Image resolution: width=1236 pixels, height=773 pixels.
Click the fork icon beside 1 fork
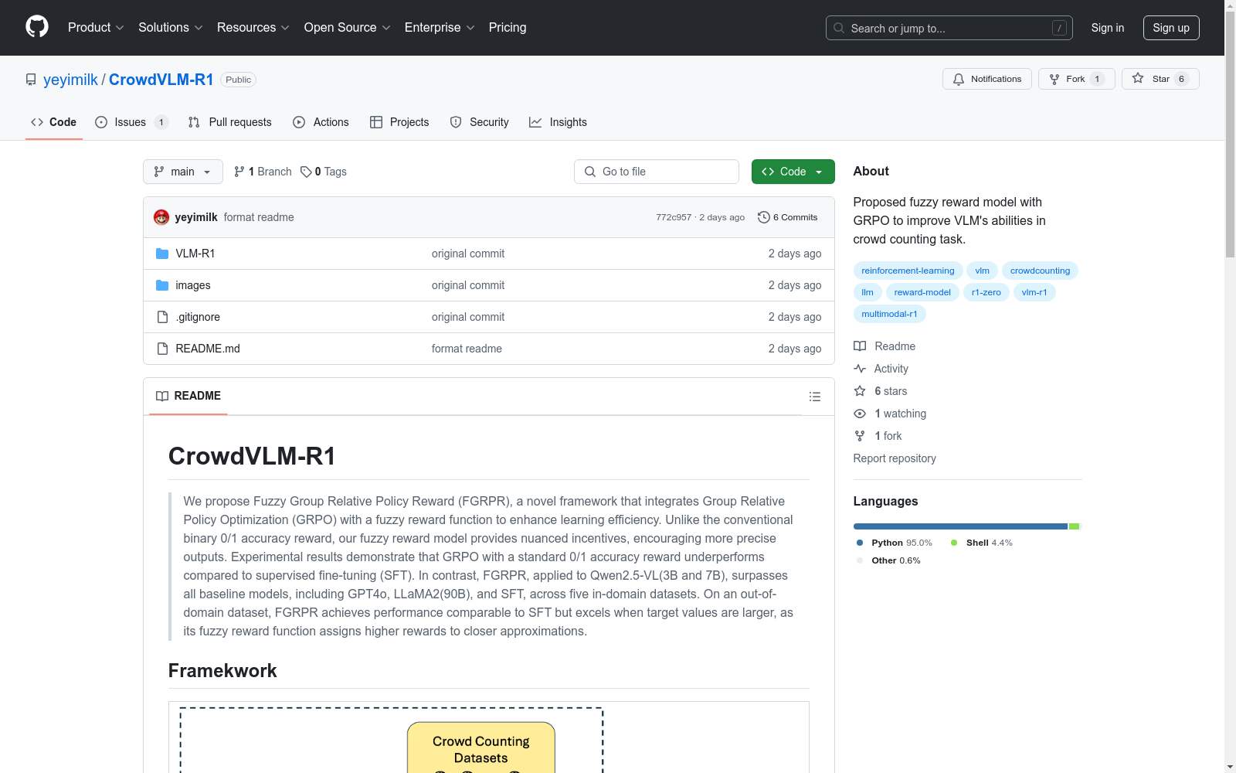pos(860,436)
